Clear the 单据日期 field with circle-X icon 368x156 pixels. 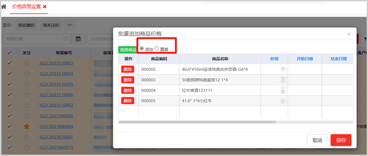tap(66, 39)
